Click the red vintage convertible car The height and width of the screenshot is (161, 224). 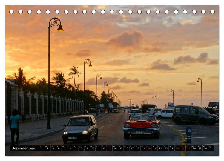tap(142, 126)
